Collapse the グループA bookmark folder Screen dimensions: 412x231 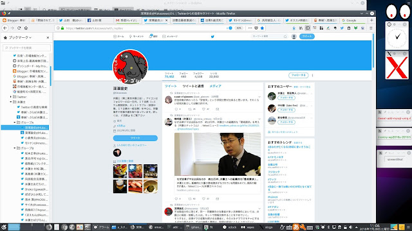pyautogui.click(x=15, y=123)
